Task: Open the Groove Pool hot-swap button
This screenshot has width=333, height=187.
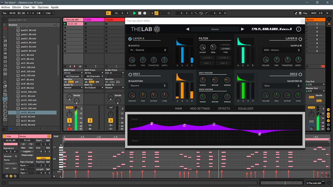Action: pos(16,156)
